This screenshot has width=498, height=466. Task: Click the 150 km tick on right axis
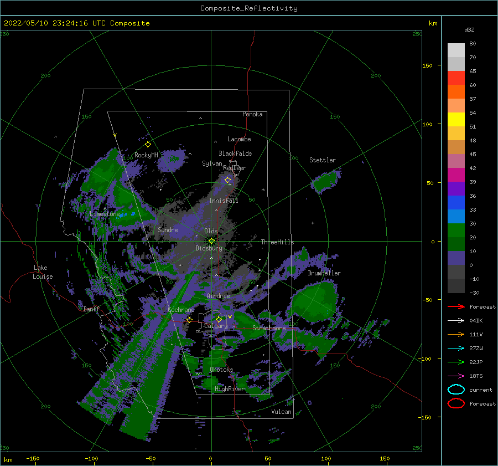(428, 65)
